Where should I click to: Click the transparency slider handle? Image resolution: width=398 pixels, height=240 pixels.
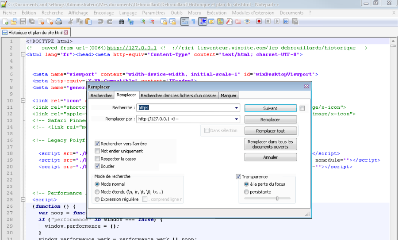pyautogui.click(x=277, y=198)
